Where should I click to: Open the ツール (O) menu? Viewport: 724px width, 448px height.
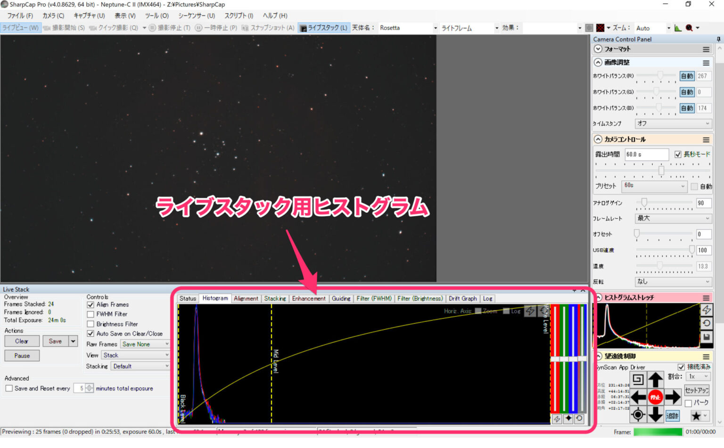tap(157, 16)
